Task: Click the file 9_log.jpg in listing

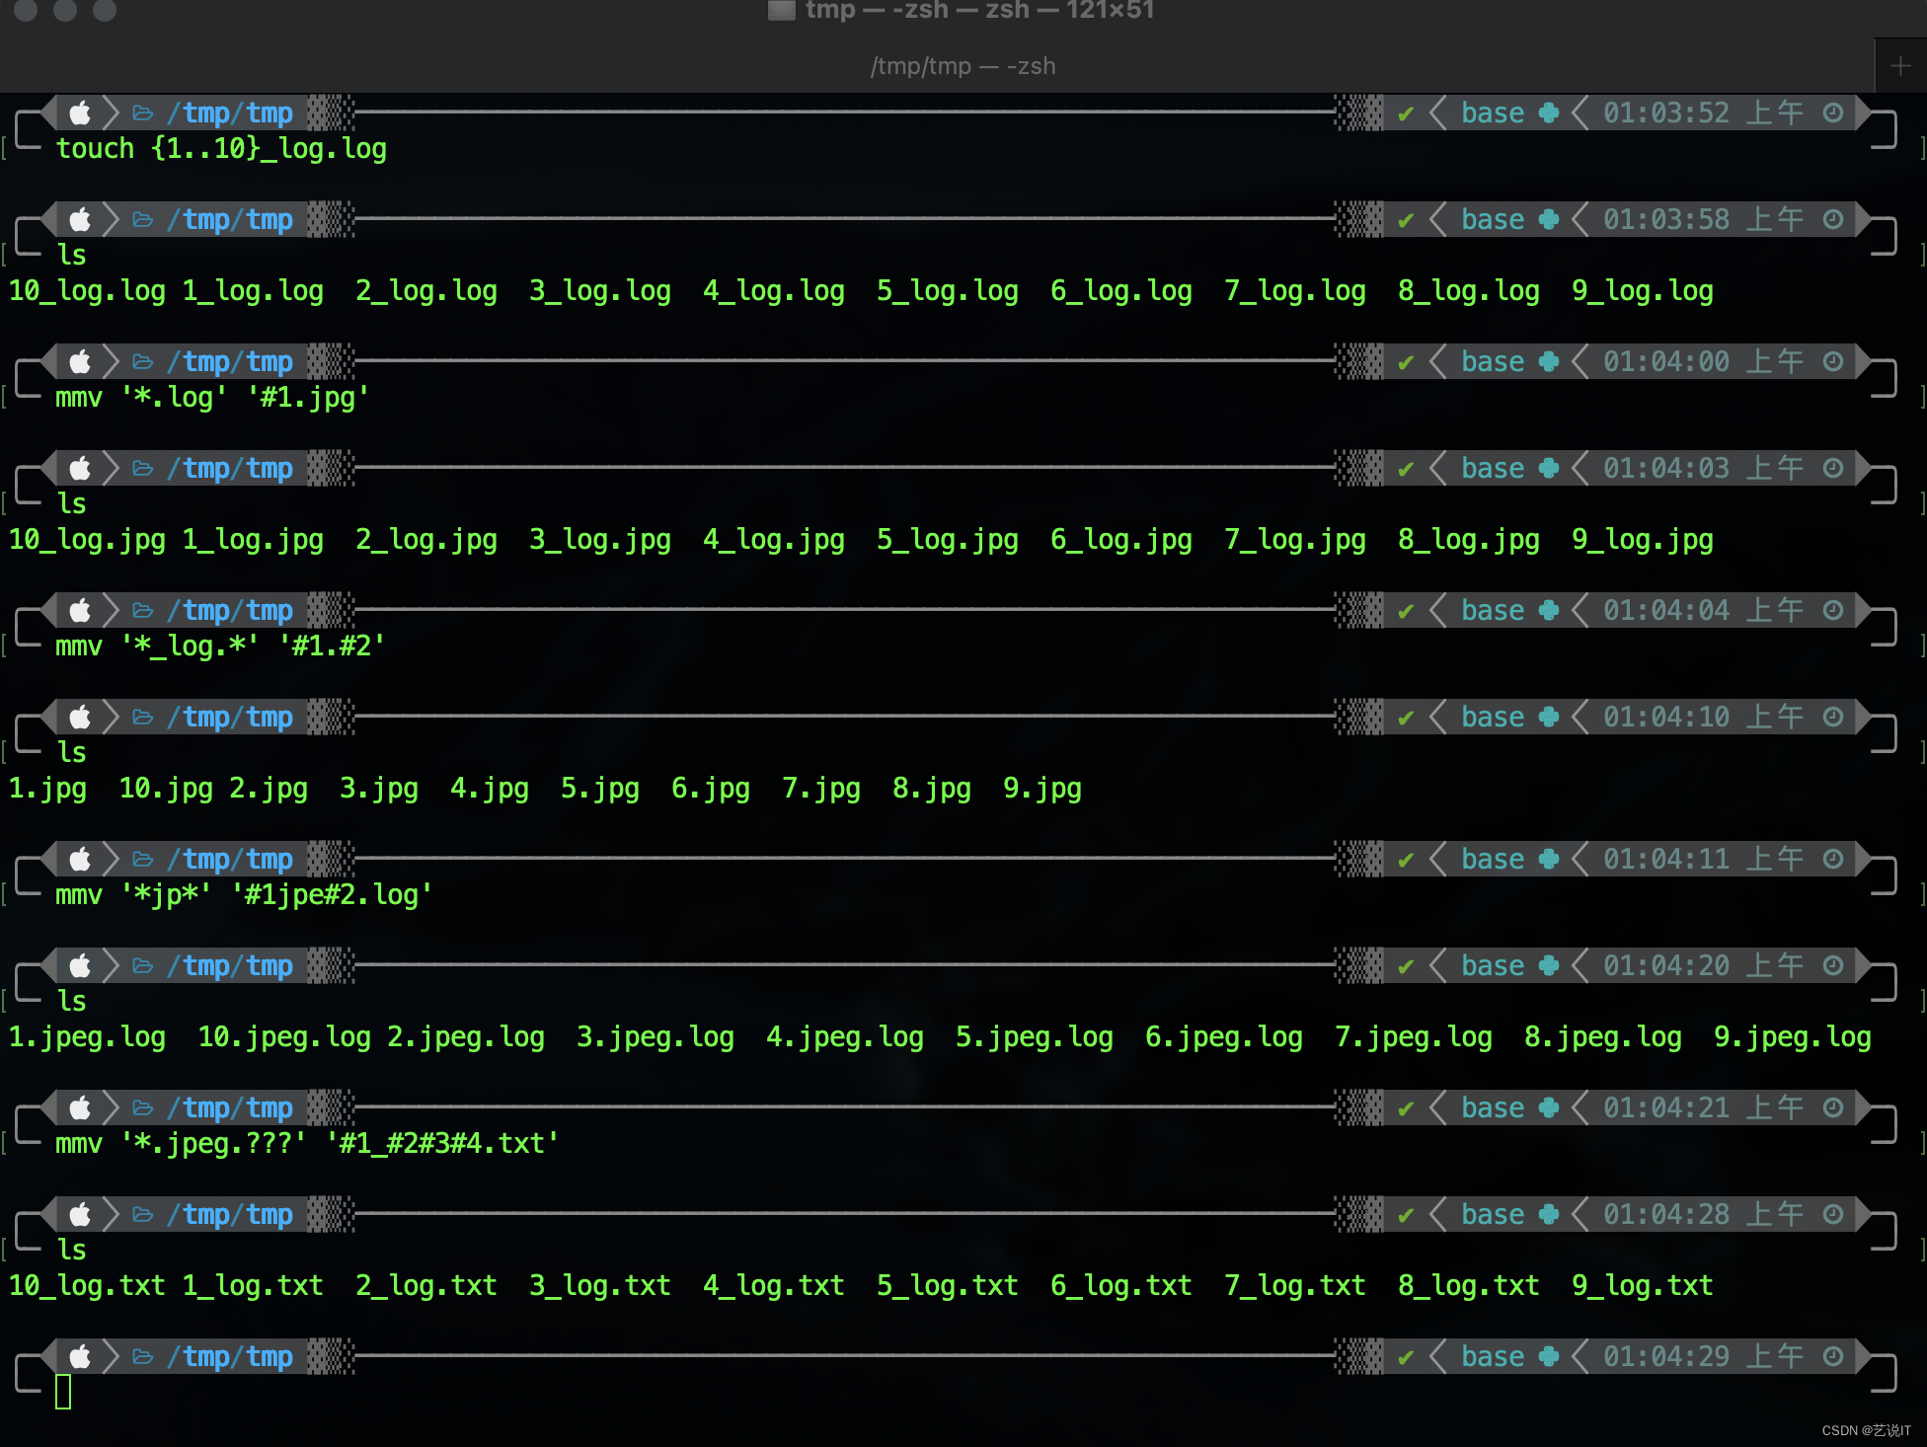Action: [x=1642, y=540]
